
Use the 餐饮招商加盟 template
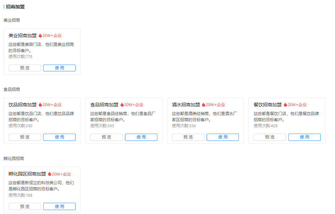click(305, 137)
